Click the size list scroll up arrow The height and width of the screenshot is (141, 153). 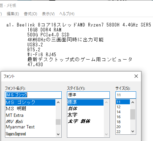[x=133, y=102]
